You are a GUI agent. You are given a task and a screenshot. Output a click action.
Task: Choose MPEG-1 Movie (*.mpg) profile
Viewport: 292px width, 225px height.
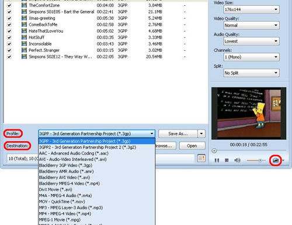(97, 220)
